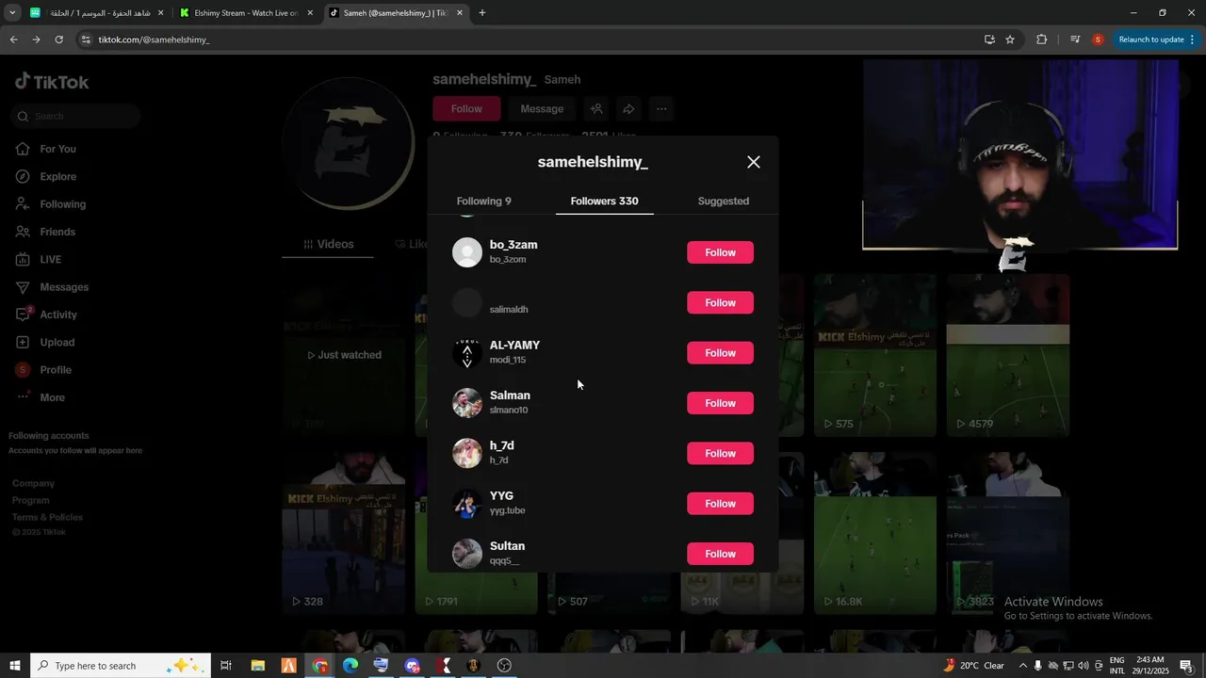1206x678 pixels.
Task: Open the media control icon in toolbar
Action: click(1075, 40)
